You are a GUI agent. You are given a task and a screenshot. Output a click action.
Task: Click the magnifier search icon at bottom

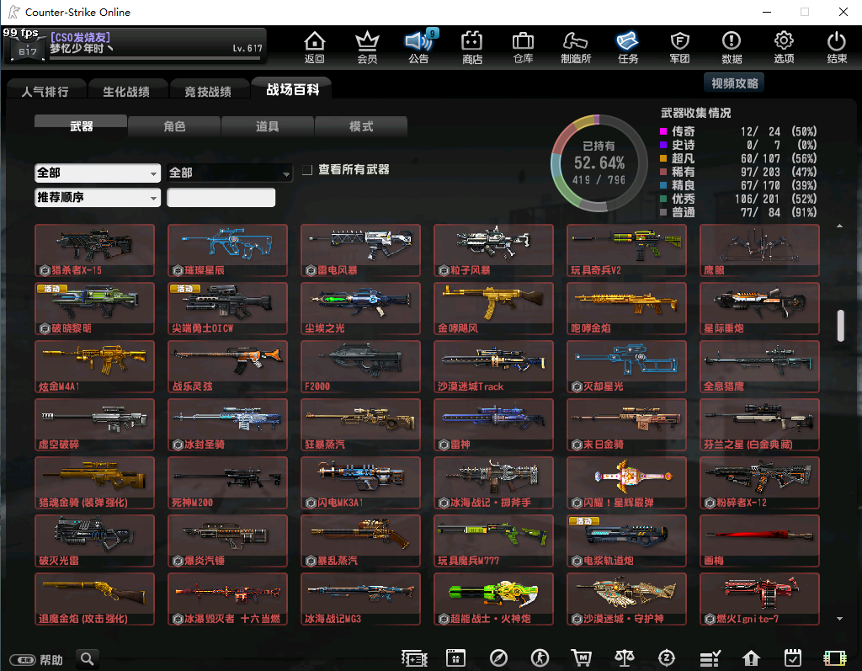[87, 658]
